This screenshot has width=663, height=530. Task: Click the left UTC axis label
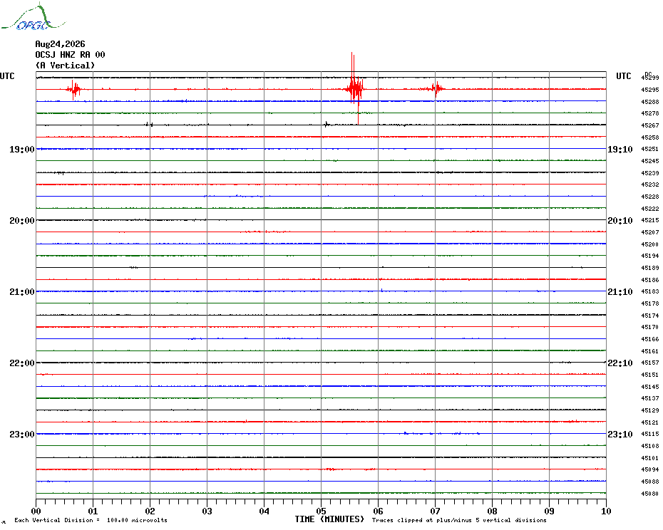coord(7,76)
